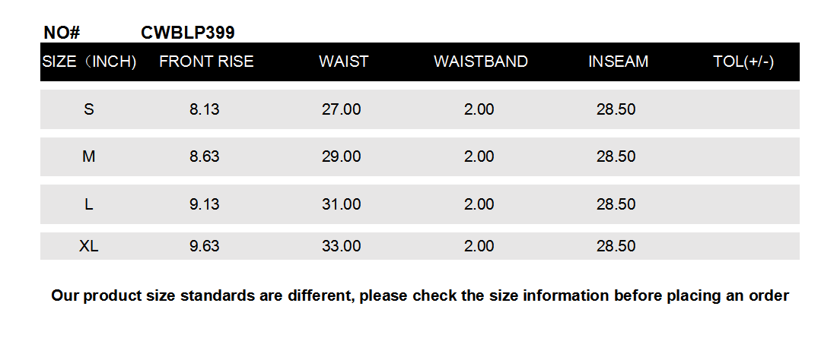The height and width of the screenshot is (360, 837).
Task: Click the SIZE (INCH) header cell
Action: click(x=89, y=62)
